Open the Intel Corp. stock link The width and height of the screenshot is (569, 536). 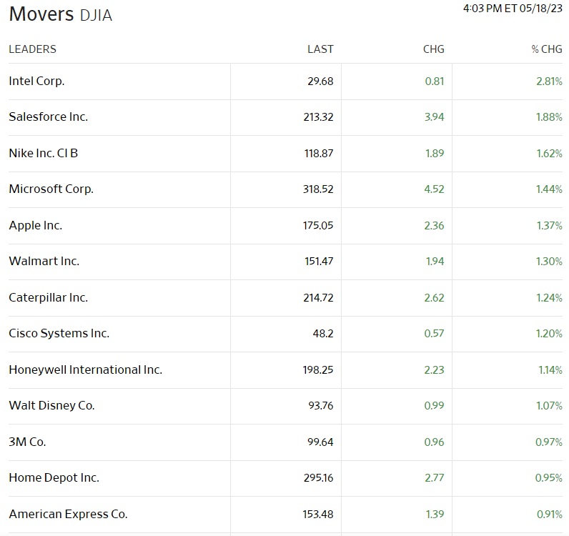pos(36,81)
